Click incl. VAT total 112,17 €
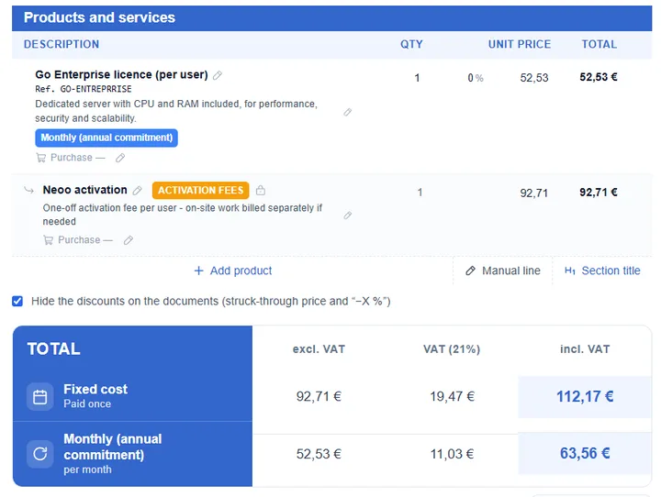The image size is (661, 497). pos(585,396)
